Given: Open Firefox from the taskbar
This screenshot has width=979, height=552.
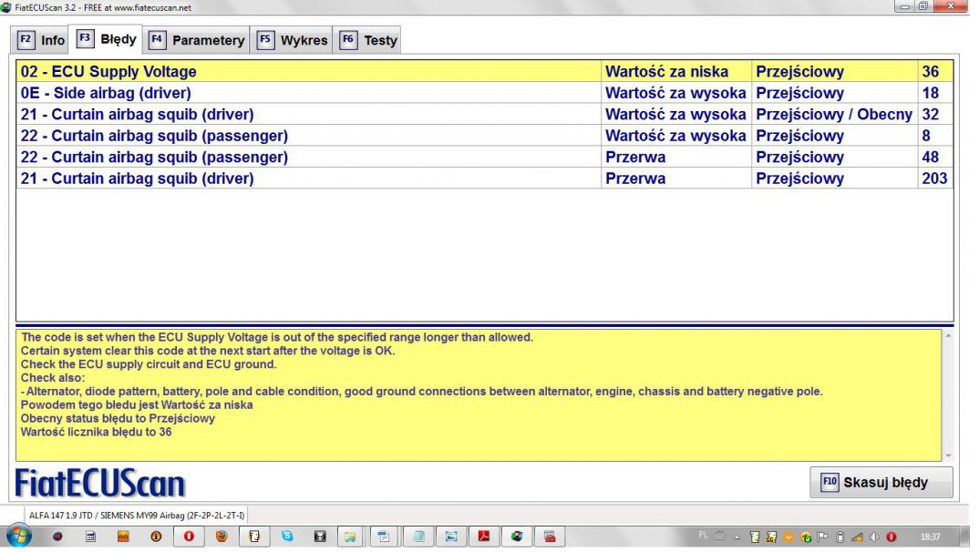Looking at the screenshot, I should tap(222, 537).
